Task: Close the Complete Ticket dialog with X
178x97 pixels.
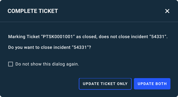Action: [x=167, y=11]
